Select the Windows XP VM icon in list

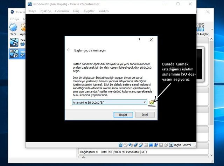click(14, 42)
